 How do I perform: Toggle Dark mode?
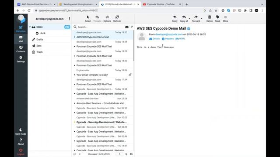(21, 131)
